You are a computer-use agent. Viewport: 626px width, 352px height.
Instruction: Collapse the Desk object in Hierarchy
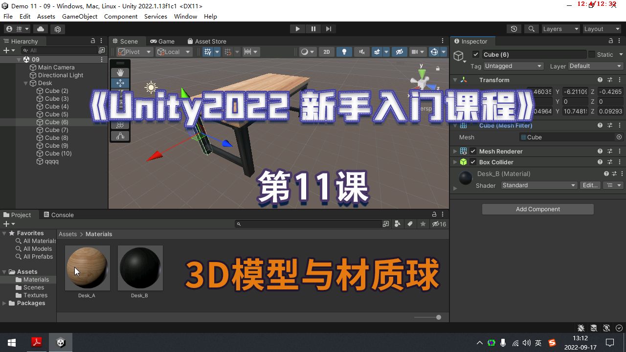pos(26,83)
